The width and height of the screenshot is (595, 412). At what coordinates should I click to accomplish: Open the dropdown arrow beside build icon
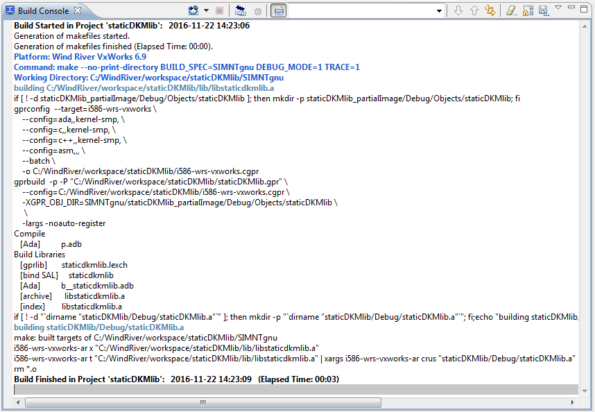pyautogui.click(x=207, y=10)
